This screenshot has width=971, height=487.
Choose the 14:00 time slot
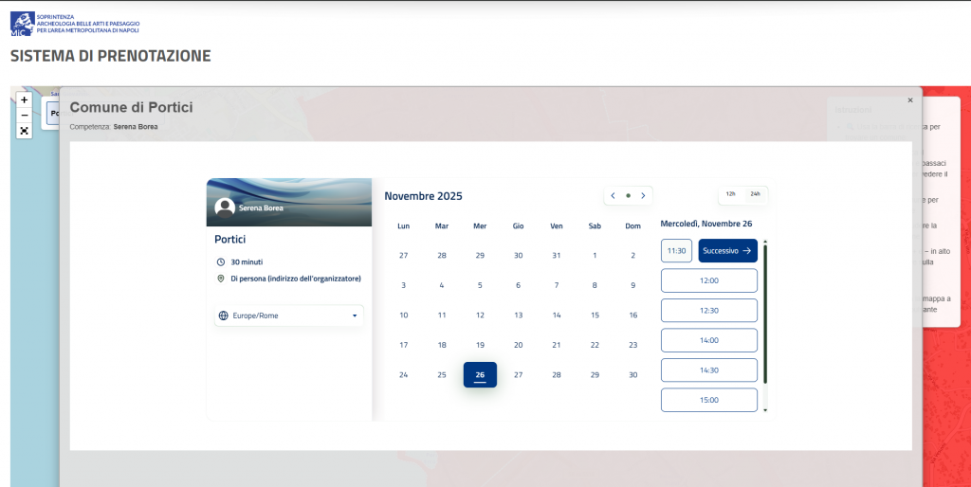point(708,340)
